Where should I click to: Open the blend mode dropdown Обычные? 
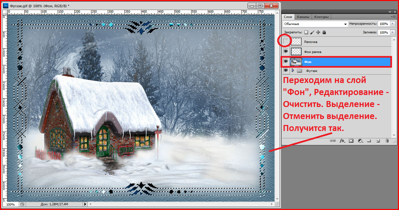pyautogui.click(x=315, y=24)
